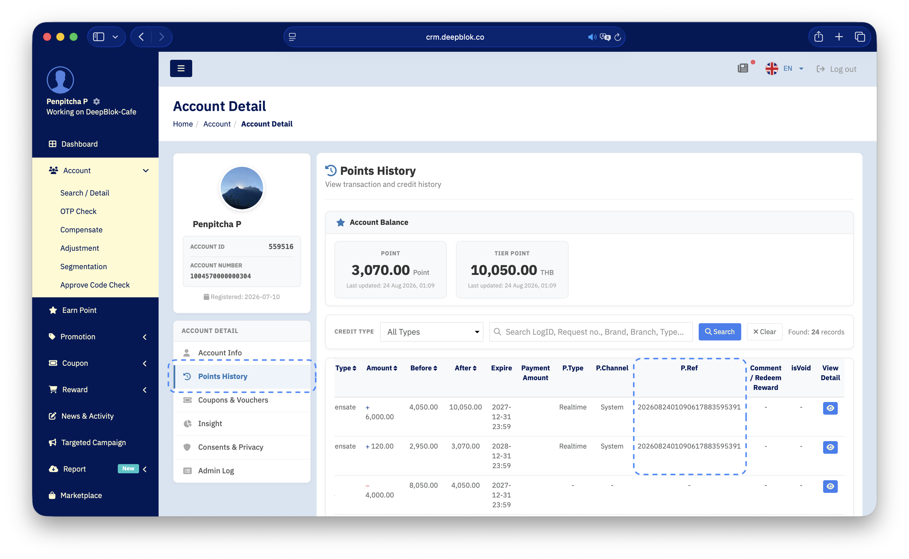
Task: Click the settings gear beside Penpitcha P
Action: pos(97,101)
